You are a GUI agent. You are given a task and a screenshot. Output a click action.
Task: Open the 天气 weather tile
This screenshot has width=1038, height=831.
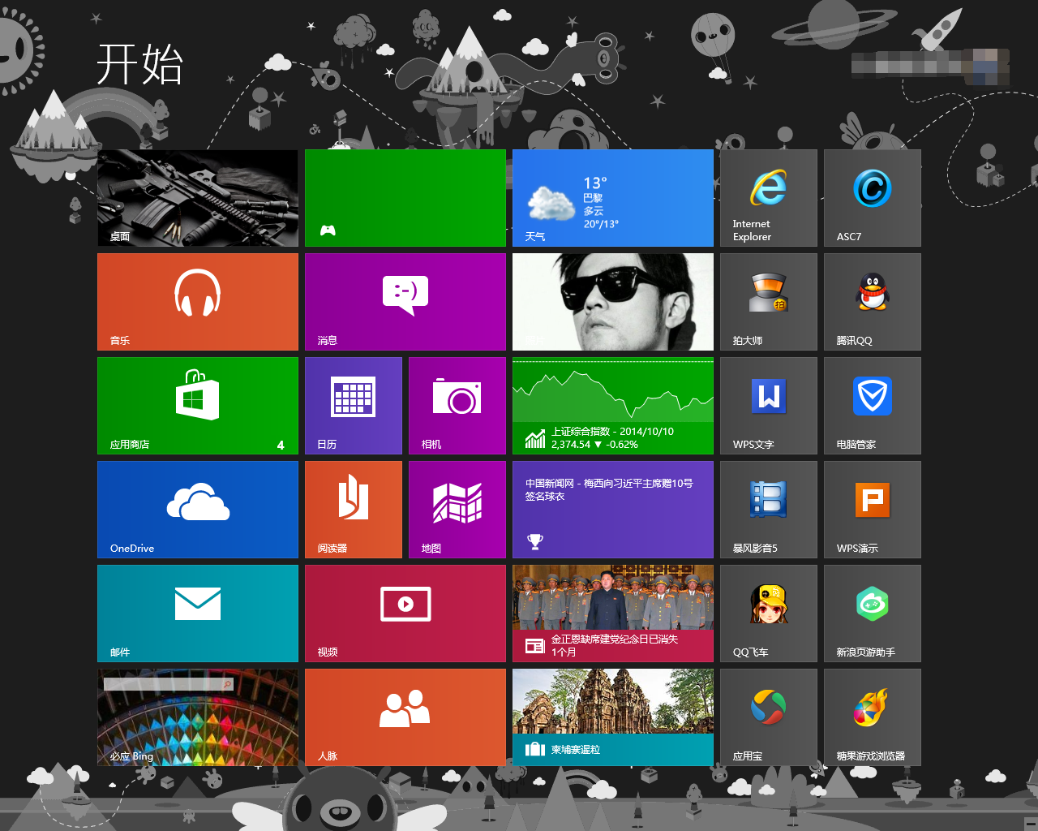(x=613, y=198)
